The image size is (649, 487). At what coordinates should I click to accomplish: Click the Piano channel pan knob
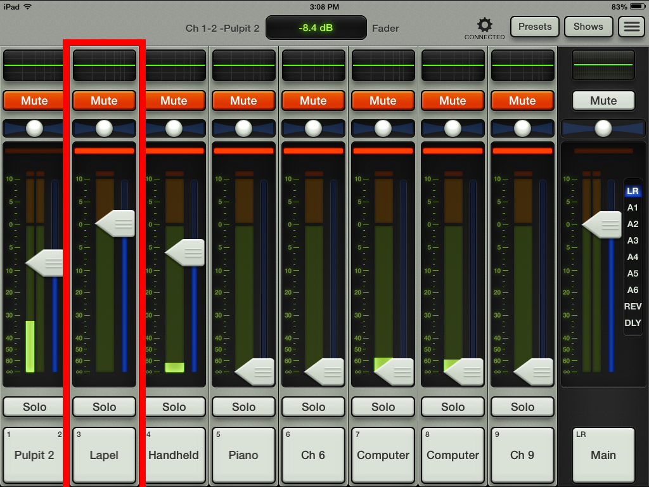[x=244, y=129]
